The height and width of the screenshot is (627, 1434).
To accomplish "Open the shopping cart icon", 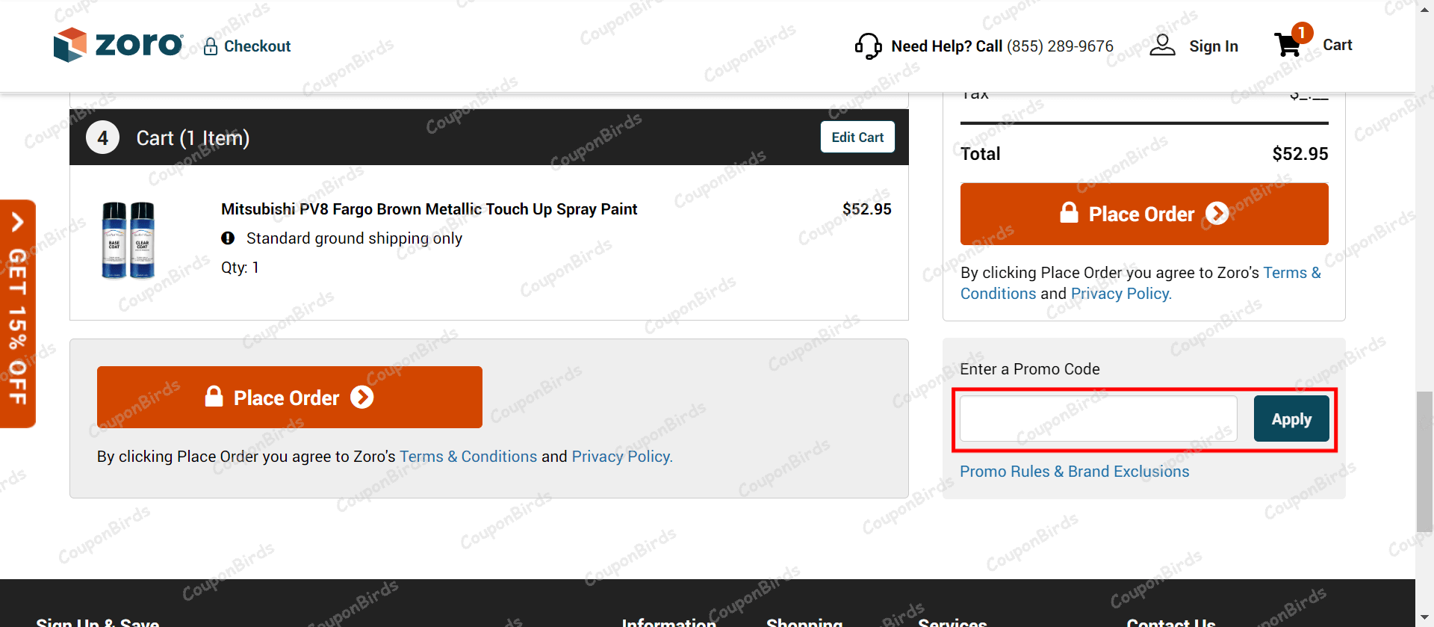I will (x=1288, y=45).
